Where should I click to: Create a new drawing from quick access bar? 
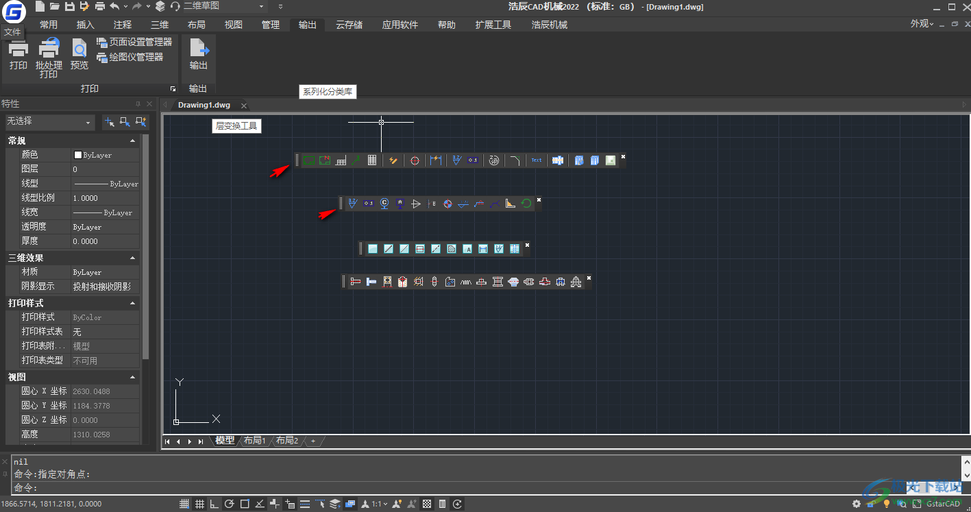[x=40, y=6]
